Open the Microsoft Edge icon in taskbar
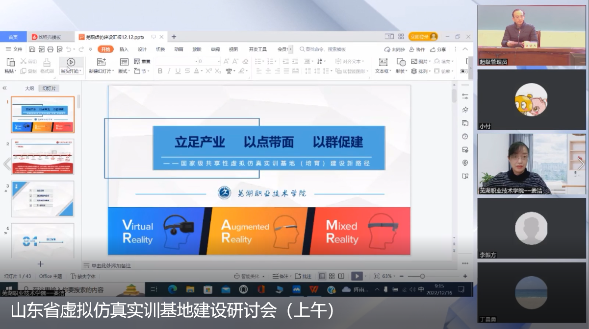589x329 pixels. 172,289
